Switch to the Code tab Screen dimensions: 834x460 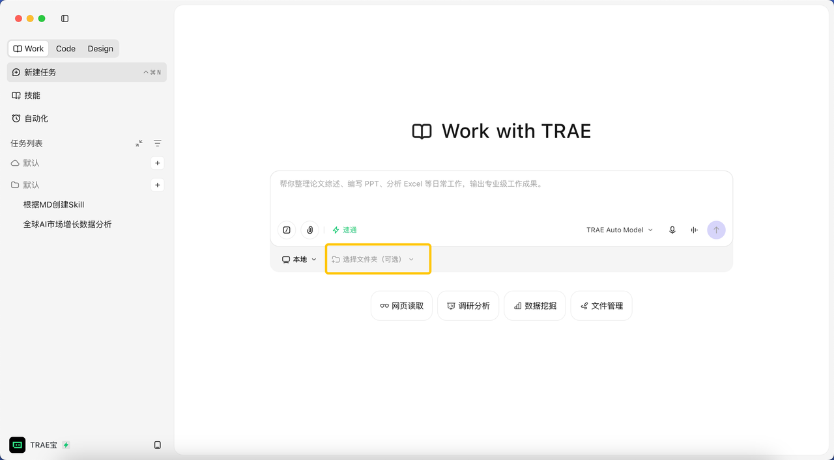pyautogui.click(x=66, y=49)
